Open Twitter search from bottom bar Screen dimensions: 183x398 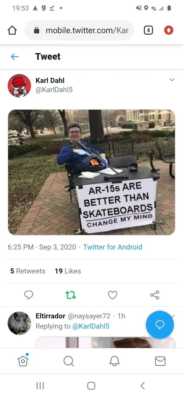click(69, 361)
